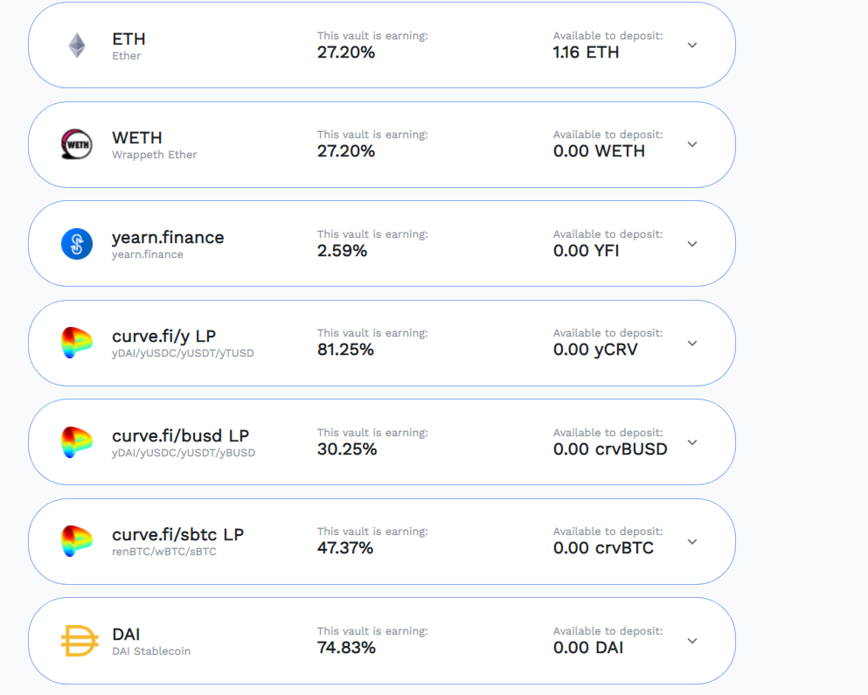
Task: Click the Curve rainbow icon for curve.fi/y LP
Action: pyautogui.click(x=76, y=343)
